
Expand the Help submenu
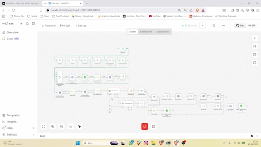[18, 128]
